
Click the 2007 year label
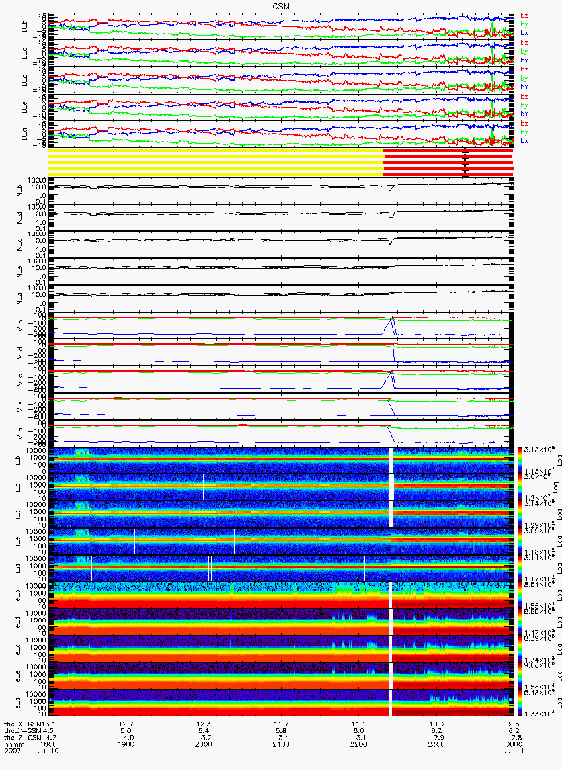[x=12, y=751]
